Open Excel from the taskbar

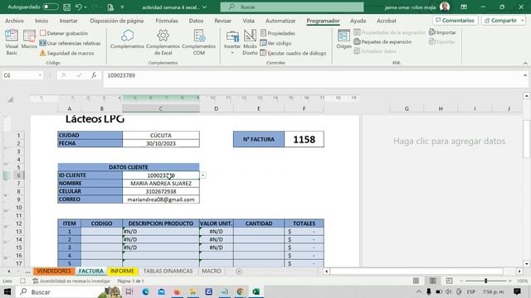coord(256,291)
